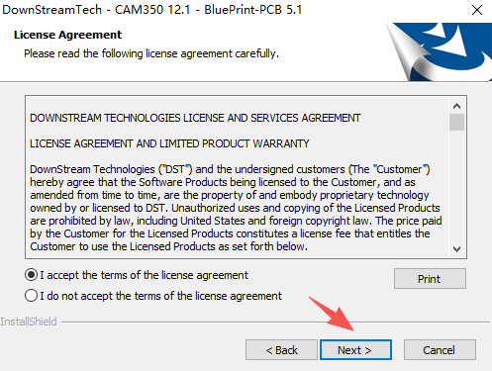Cancel the installation with the Cancel button
492x371 pixels.
(x=440, y=350)
